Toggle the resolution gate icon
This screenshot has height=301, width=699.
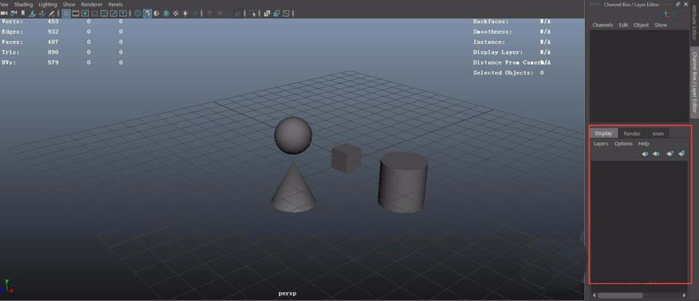[x=85, y=13]
